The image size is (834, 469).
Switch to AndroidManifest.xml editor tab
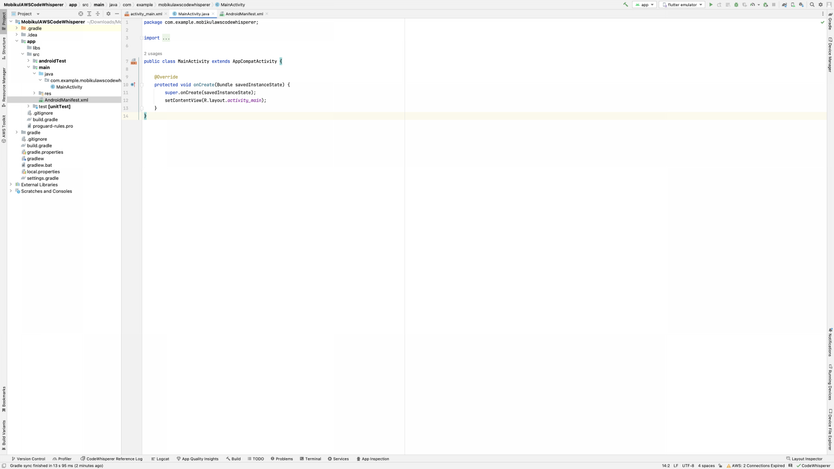244,14
